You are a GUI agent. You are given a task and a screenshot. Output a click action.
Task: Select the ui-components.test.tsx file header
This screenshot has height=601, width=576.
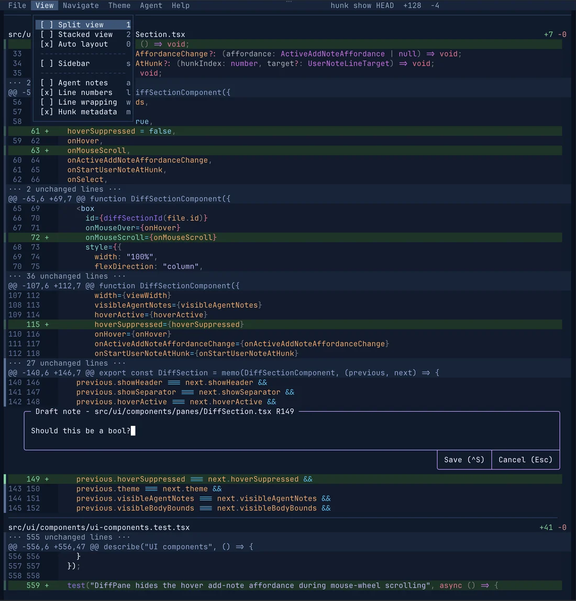99,528
